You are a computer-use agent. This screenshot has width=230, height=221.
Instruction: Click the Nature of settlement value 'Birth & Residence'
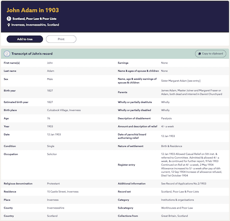click(x=172, y=146)
